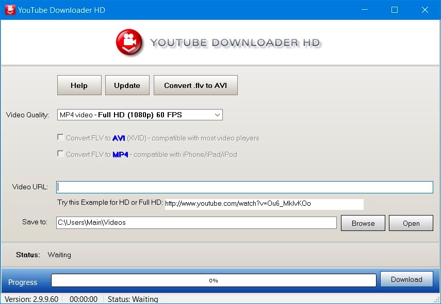The height and width of the screenshot is (304, 441).
Task: Click the Convert .flv to AVI button
Action: (x=195, y=84)
